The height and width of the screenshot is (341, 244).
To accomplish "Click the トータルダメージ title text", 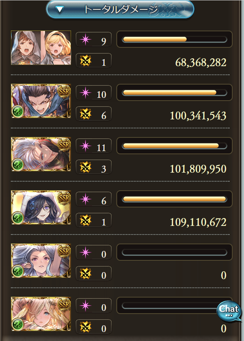I will point(121,9).
